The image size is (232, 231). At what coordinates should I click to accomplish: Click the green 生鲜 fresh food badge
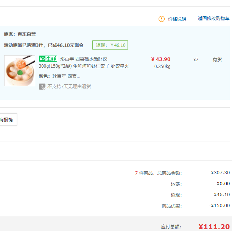(48, 59)
